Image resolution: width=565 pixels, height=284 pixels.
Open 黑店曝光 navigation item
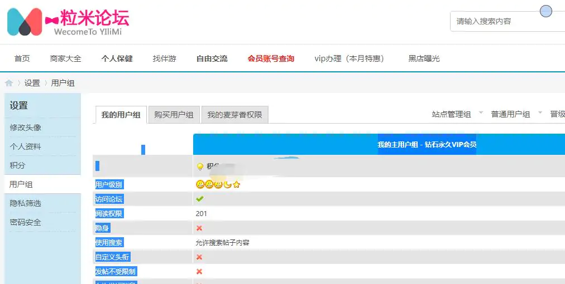(424, 58)
